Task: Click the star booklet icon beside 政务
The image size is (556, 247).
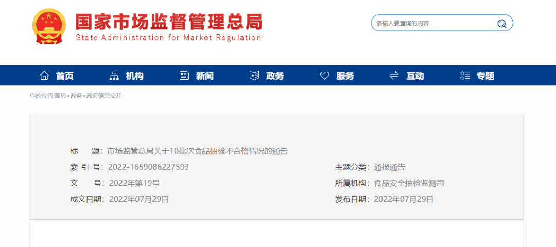Action: coord(254,76)
